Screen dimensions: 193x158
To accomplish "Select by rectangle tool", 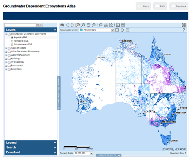I will (x=117, y=30).
